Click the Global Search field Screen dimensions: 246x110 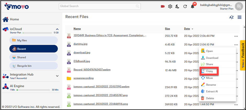(100, 6)
